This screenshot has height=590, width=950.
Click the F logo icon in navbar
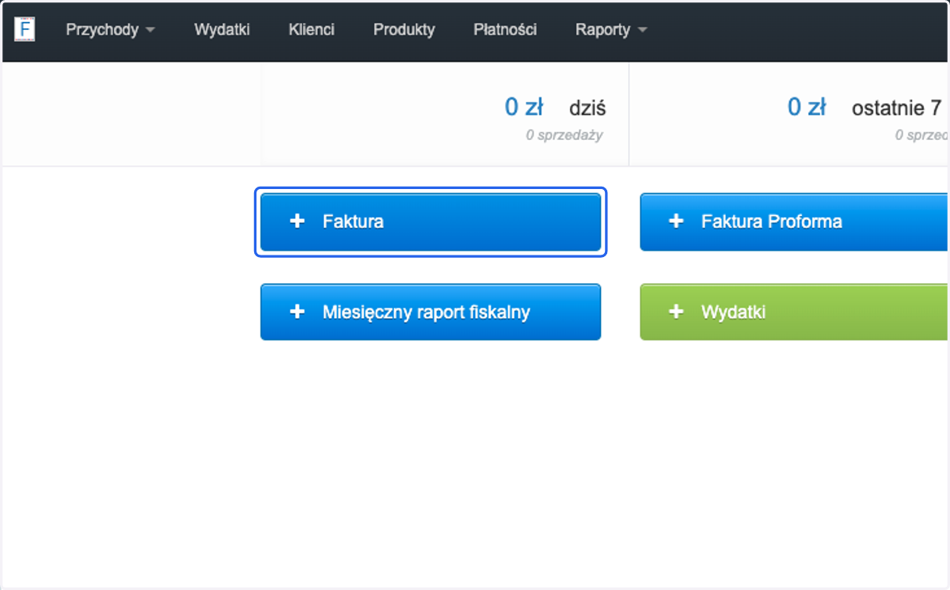click(25, 29)
